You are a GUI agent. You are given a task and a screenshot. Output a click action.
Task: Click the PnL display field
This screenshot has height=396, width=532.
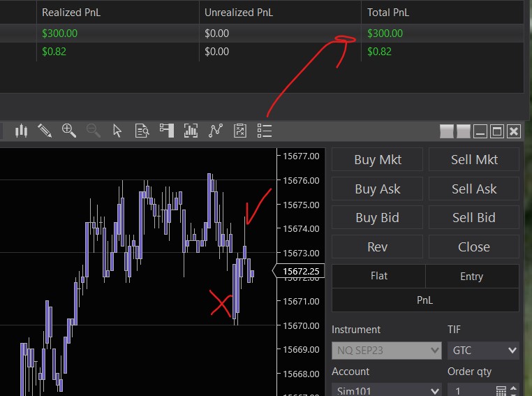[x=425, y=300]
